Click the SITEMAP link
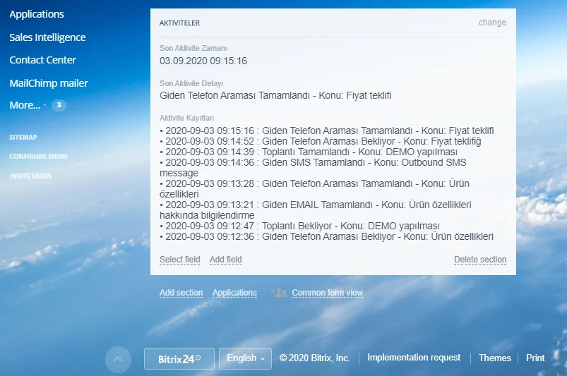The image size is (567, 376). point(23,137)
